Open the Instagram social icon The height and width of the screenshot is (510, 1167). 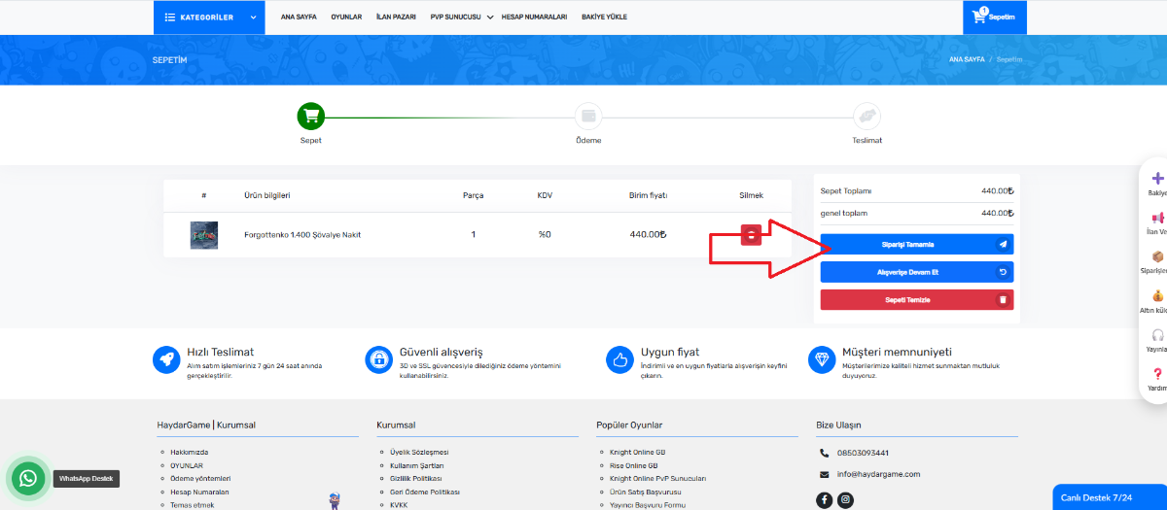(846, 500)
